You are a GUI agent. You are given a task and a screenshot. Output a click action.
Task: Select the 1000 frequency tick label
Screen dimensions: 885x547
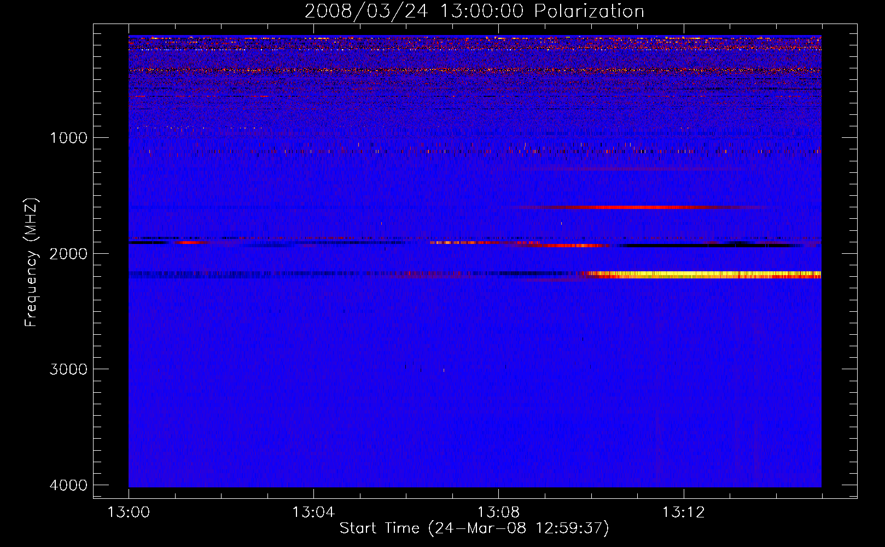point(68,138)
